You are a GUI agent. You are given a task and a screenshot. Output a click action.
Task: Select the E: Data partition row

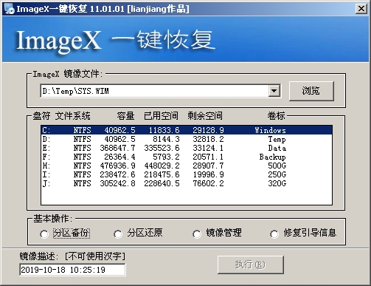pos(187,148)
